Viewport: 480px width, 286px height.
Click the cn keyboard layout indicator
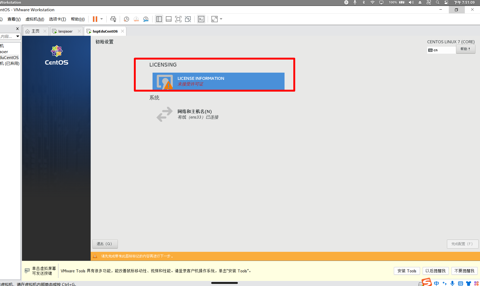[441, 50]
